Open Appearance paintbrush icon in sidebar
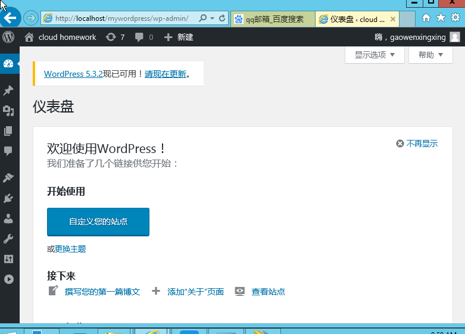The image size is (465, 334). coord(8,177)
